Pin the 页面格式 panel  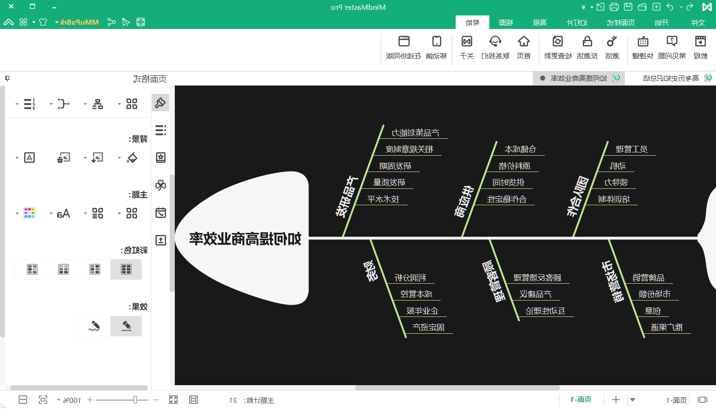click(7, 79)
